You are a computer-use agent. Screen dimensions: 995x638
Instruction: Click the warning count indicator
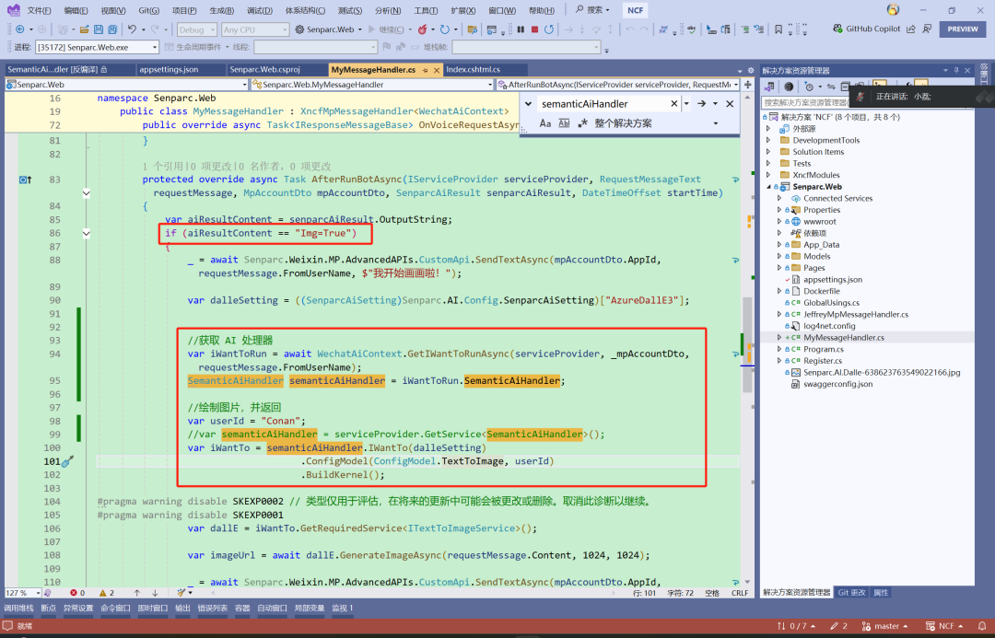pos(107,592)
